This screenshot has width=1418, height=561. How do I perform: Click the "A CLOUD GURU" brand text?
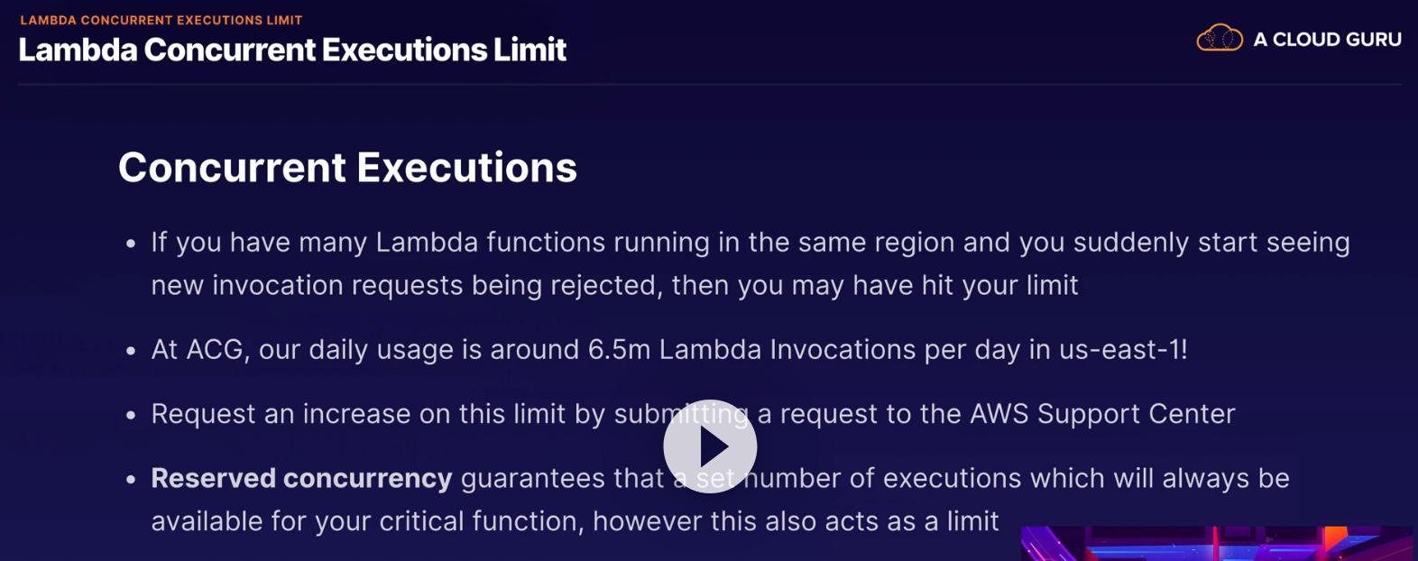click(1327, 40)
